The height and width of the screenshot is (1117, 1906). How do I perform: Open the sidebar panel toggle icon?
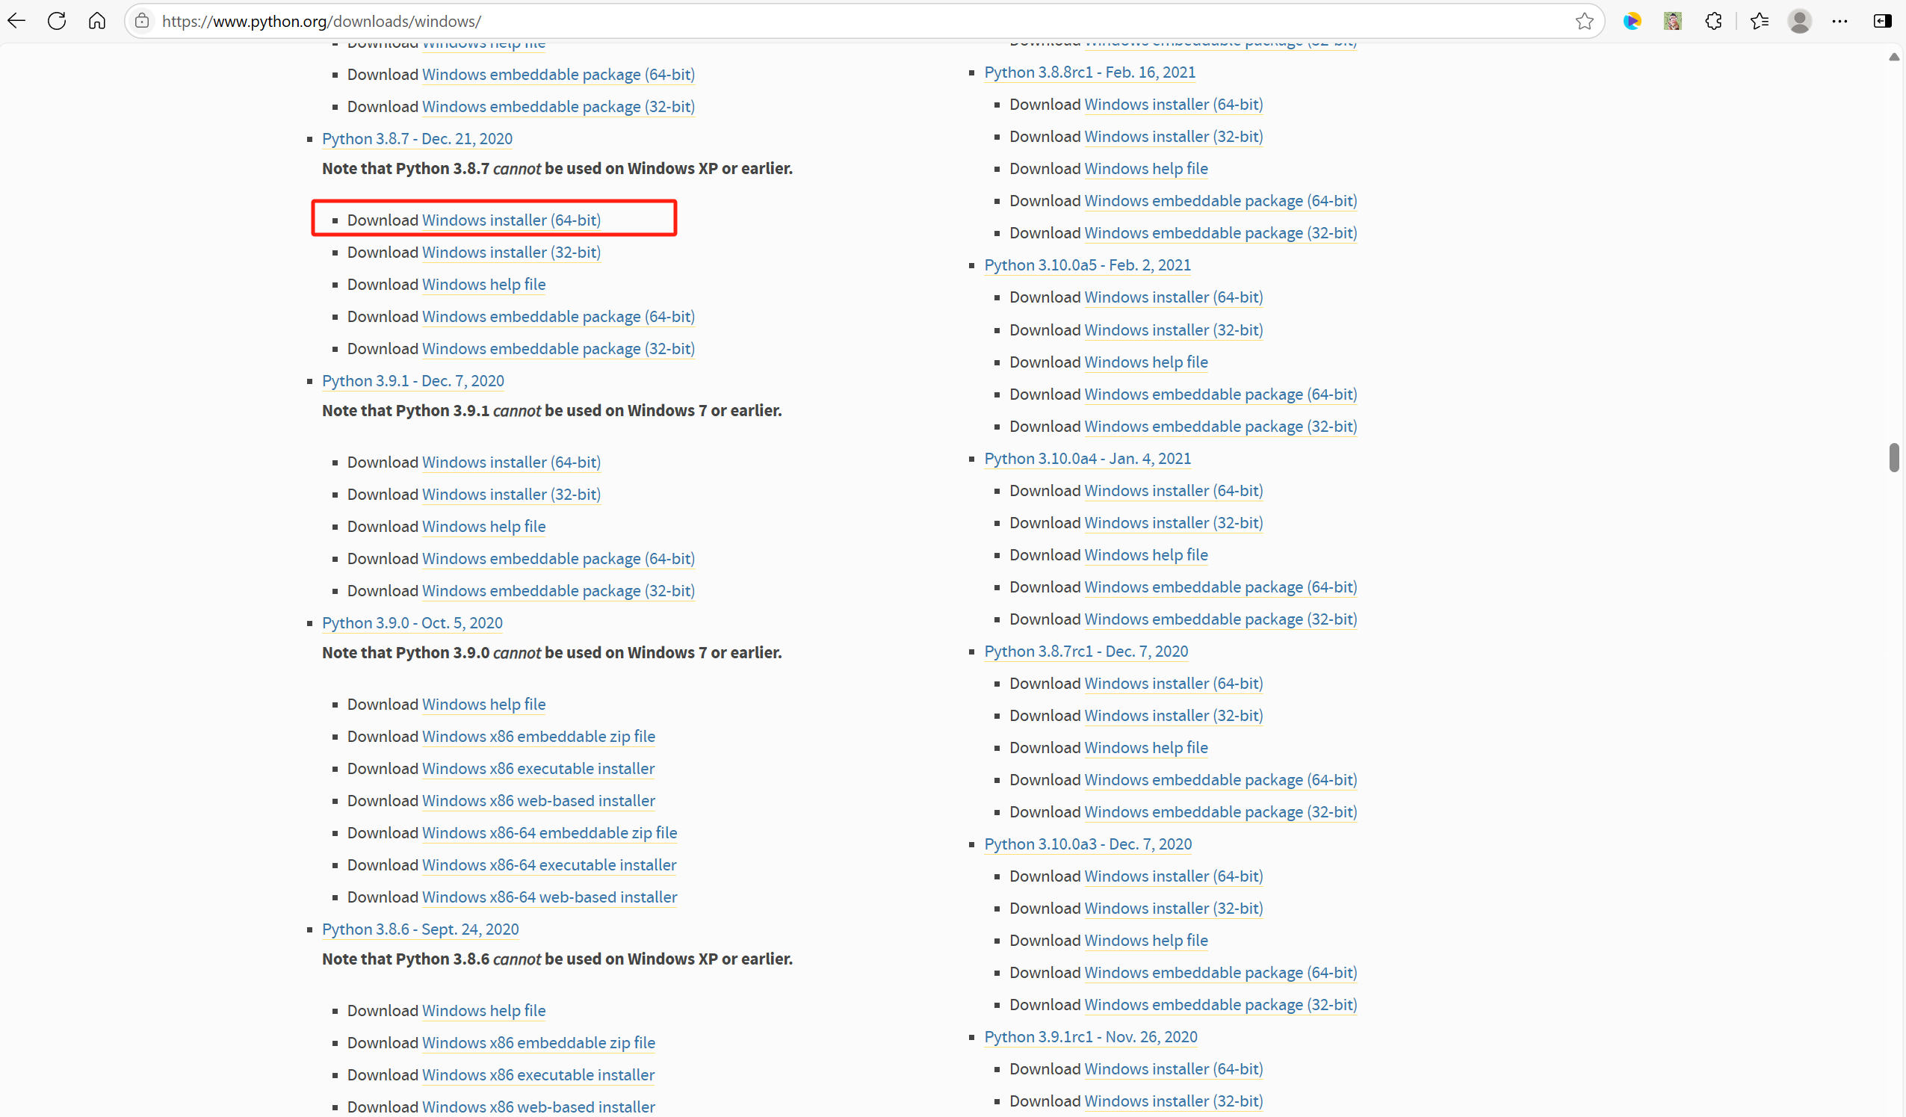pyautogui.click(x=1882, y=21)
